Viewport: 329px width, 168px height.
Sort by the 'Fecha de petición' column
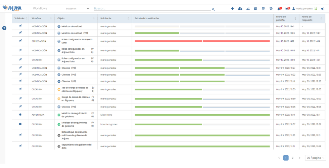coord(295,18)
